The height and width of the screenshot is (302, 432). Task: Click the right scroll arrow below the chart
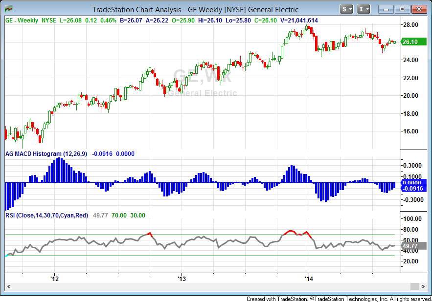tap(424, 287)
